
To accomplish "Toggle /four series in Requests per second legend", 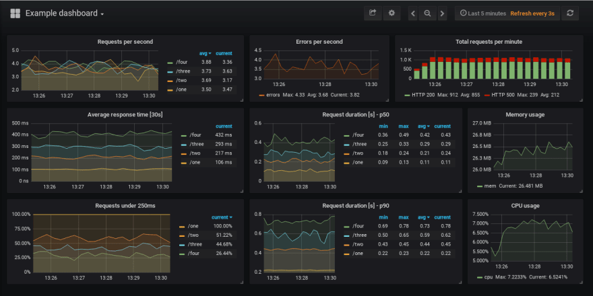I will [x=181, y=63].
